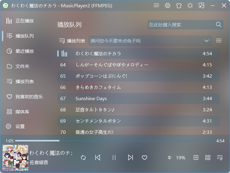Click the app logo in title bar

[x=6, y=5]
